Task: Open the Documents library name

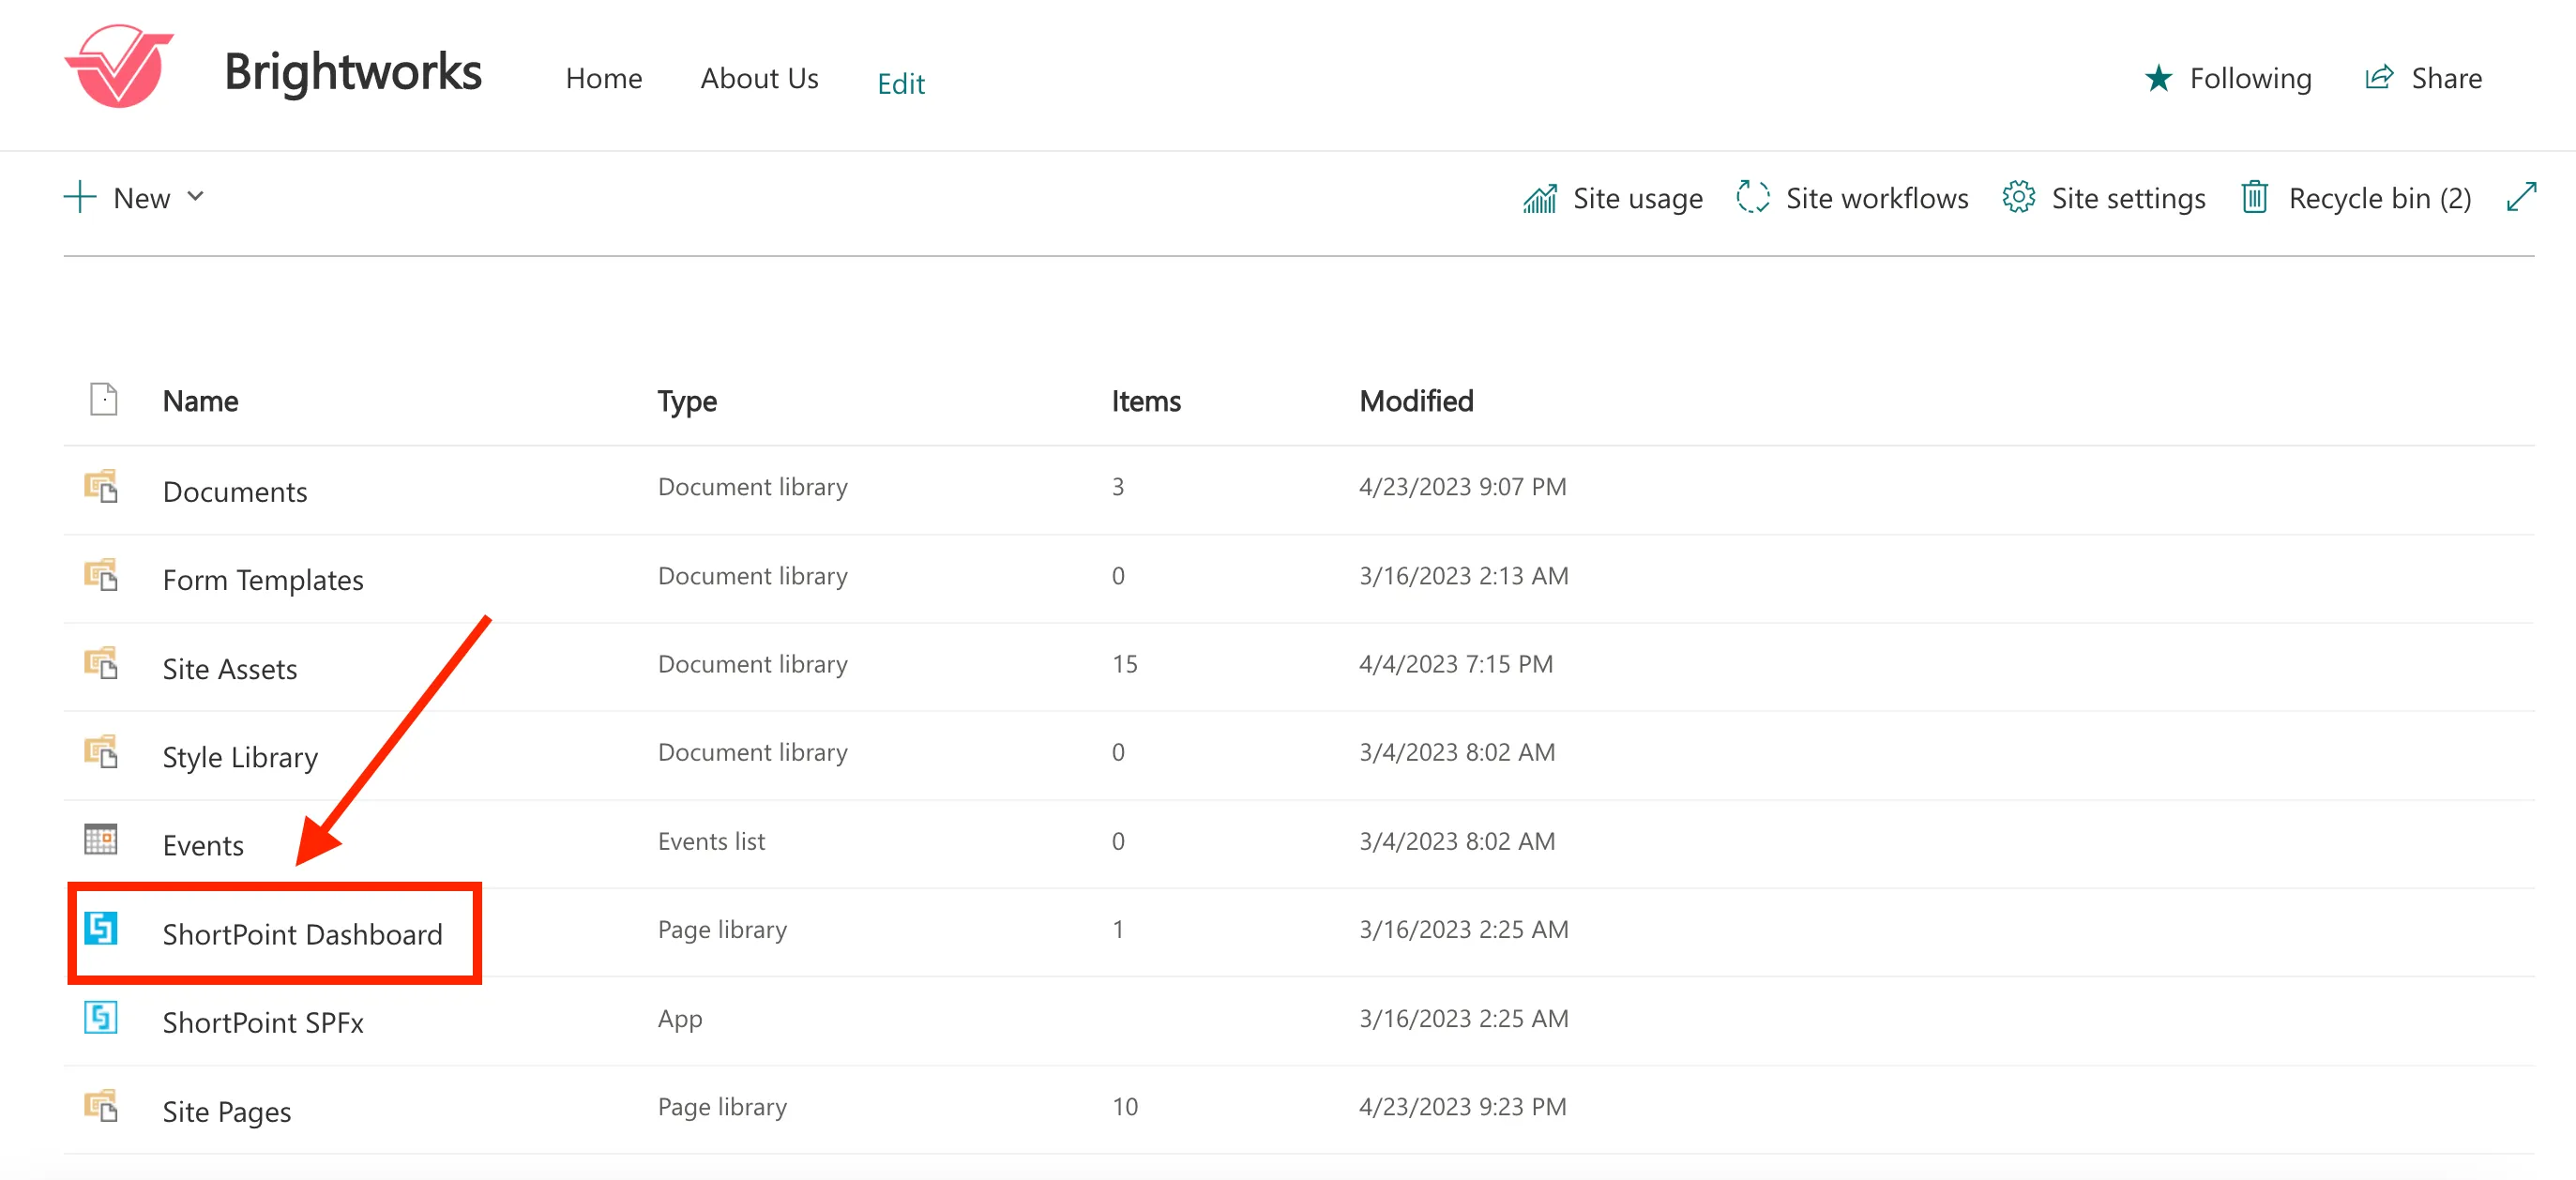Action: pos(235,491)
